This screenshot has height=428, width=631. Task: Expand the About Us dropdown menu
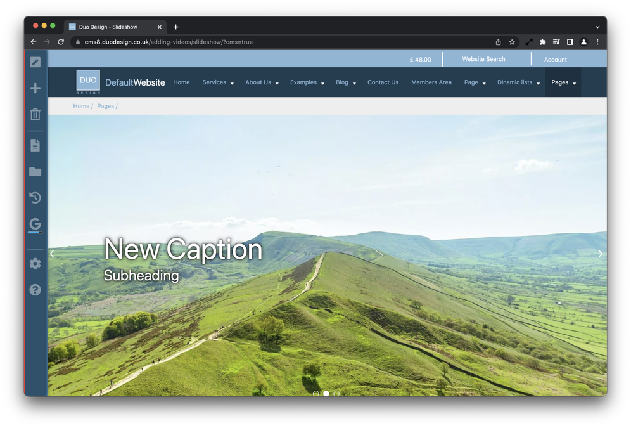click(262, 82)
